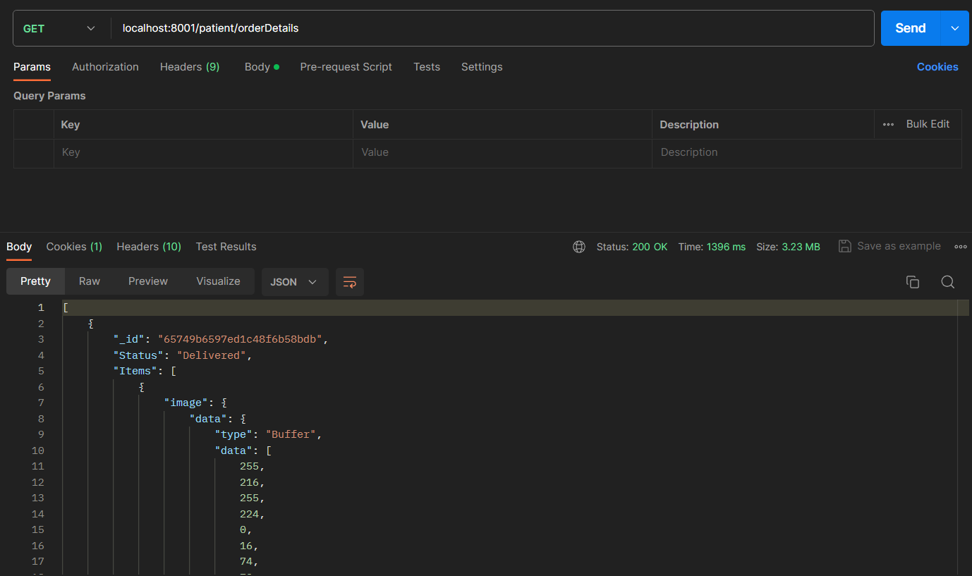This screenshot has width=972, height=576.
Task: Click the search response icon
Action: coord(948,282)
